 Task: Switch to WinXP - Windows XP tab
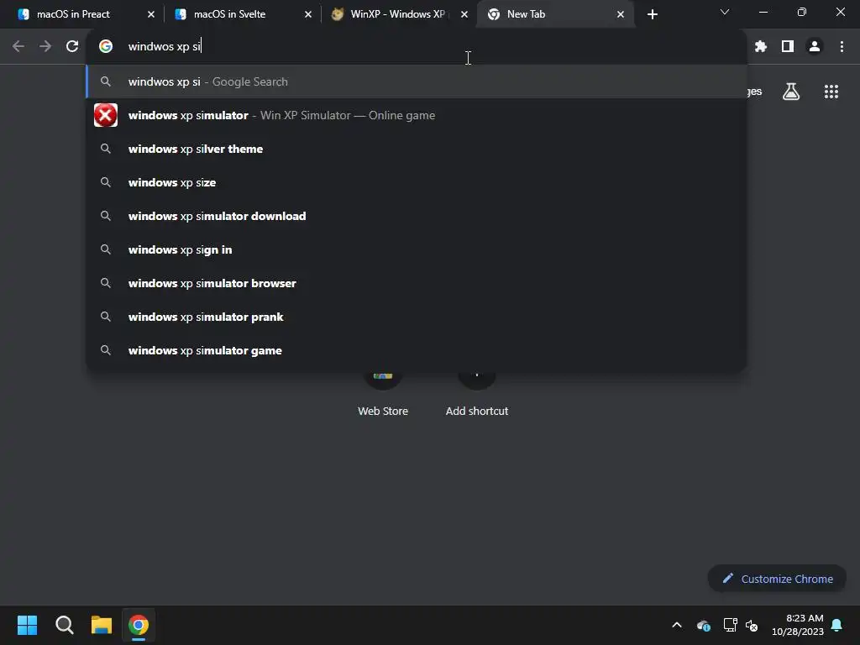(x=399, y=14)
